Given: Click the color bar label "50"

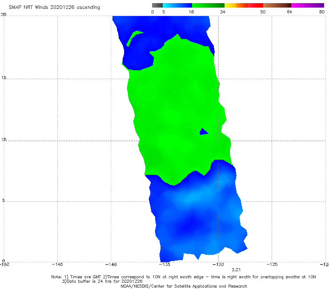Looking at the screenshot, I should 263,12.
